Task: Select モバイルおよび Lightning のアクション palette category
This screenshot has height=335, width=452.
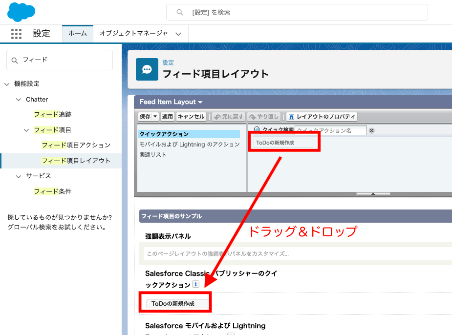Action: pyautogui.click(x=190, y=145)
